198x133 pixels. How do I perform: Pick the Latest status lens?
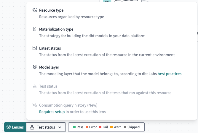pyautogui.click(x=112, y=51)
